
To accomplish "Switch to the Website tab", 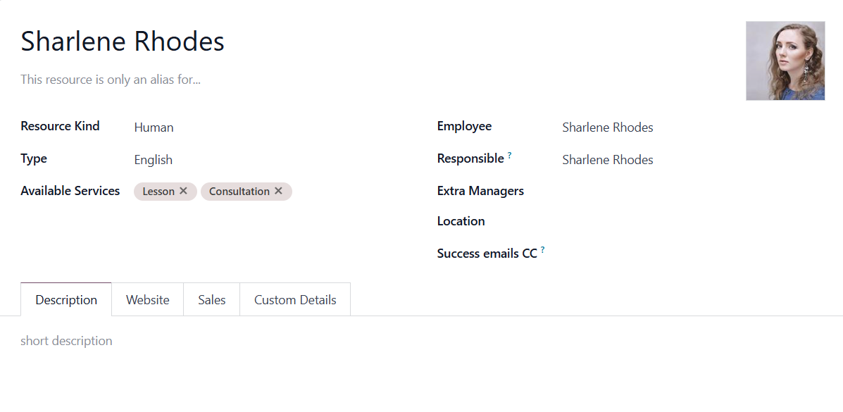I will coord(147,299).
